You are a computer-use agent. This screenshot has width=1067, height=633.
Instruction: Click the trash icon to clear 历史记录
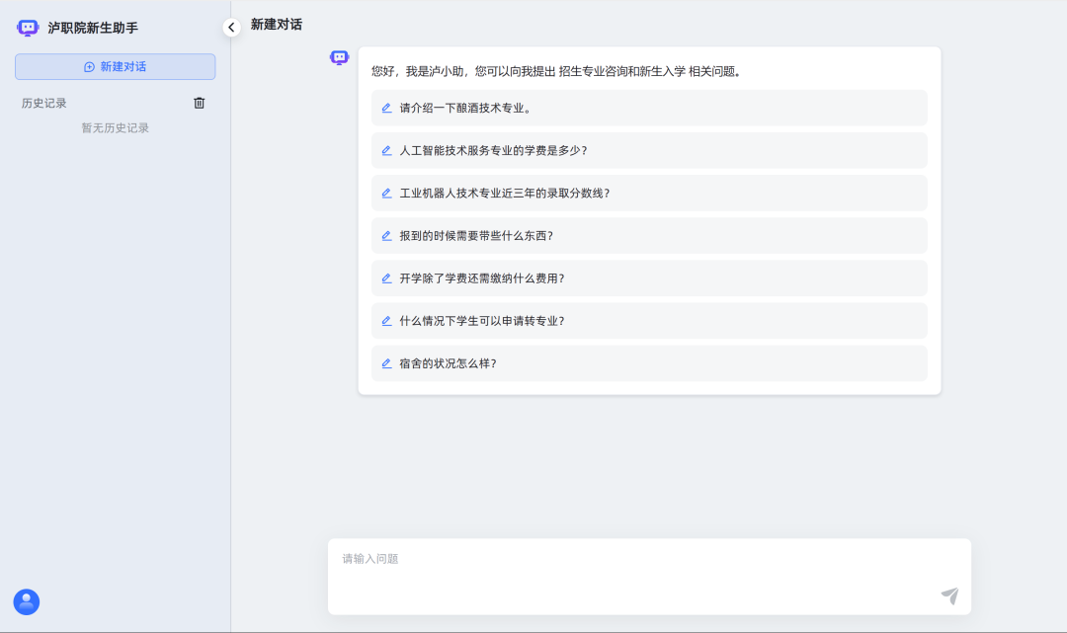click(199, 103)
